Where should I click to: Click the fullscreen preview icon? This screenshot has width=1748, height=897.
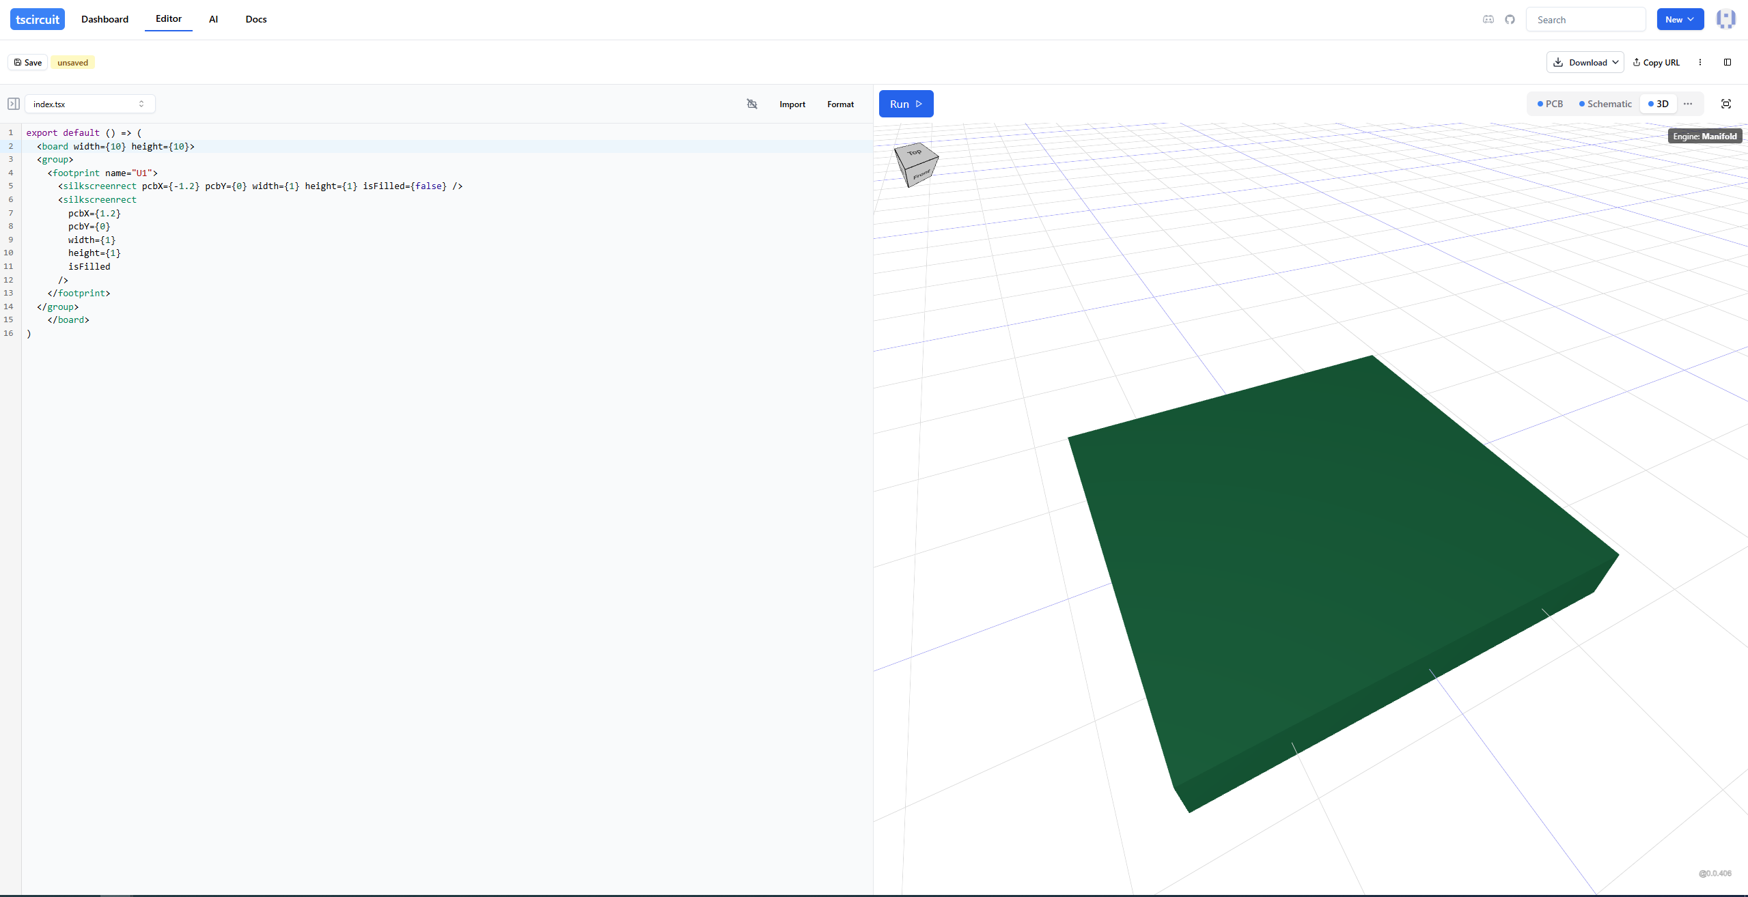1725,104
